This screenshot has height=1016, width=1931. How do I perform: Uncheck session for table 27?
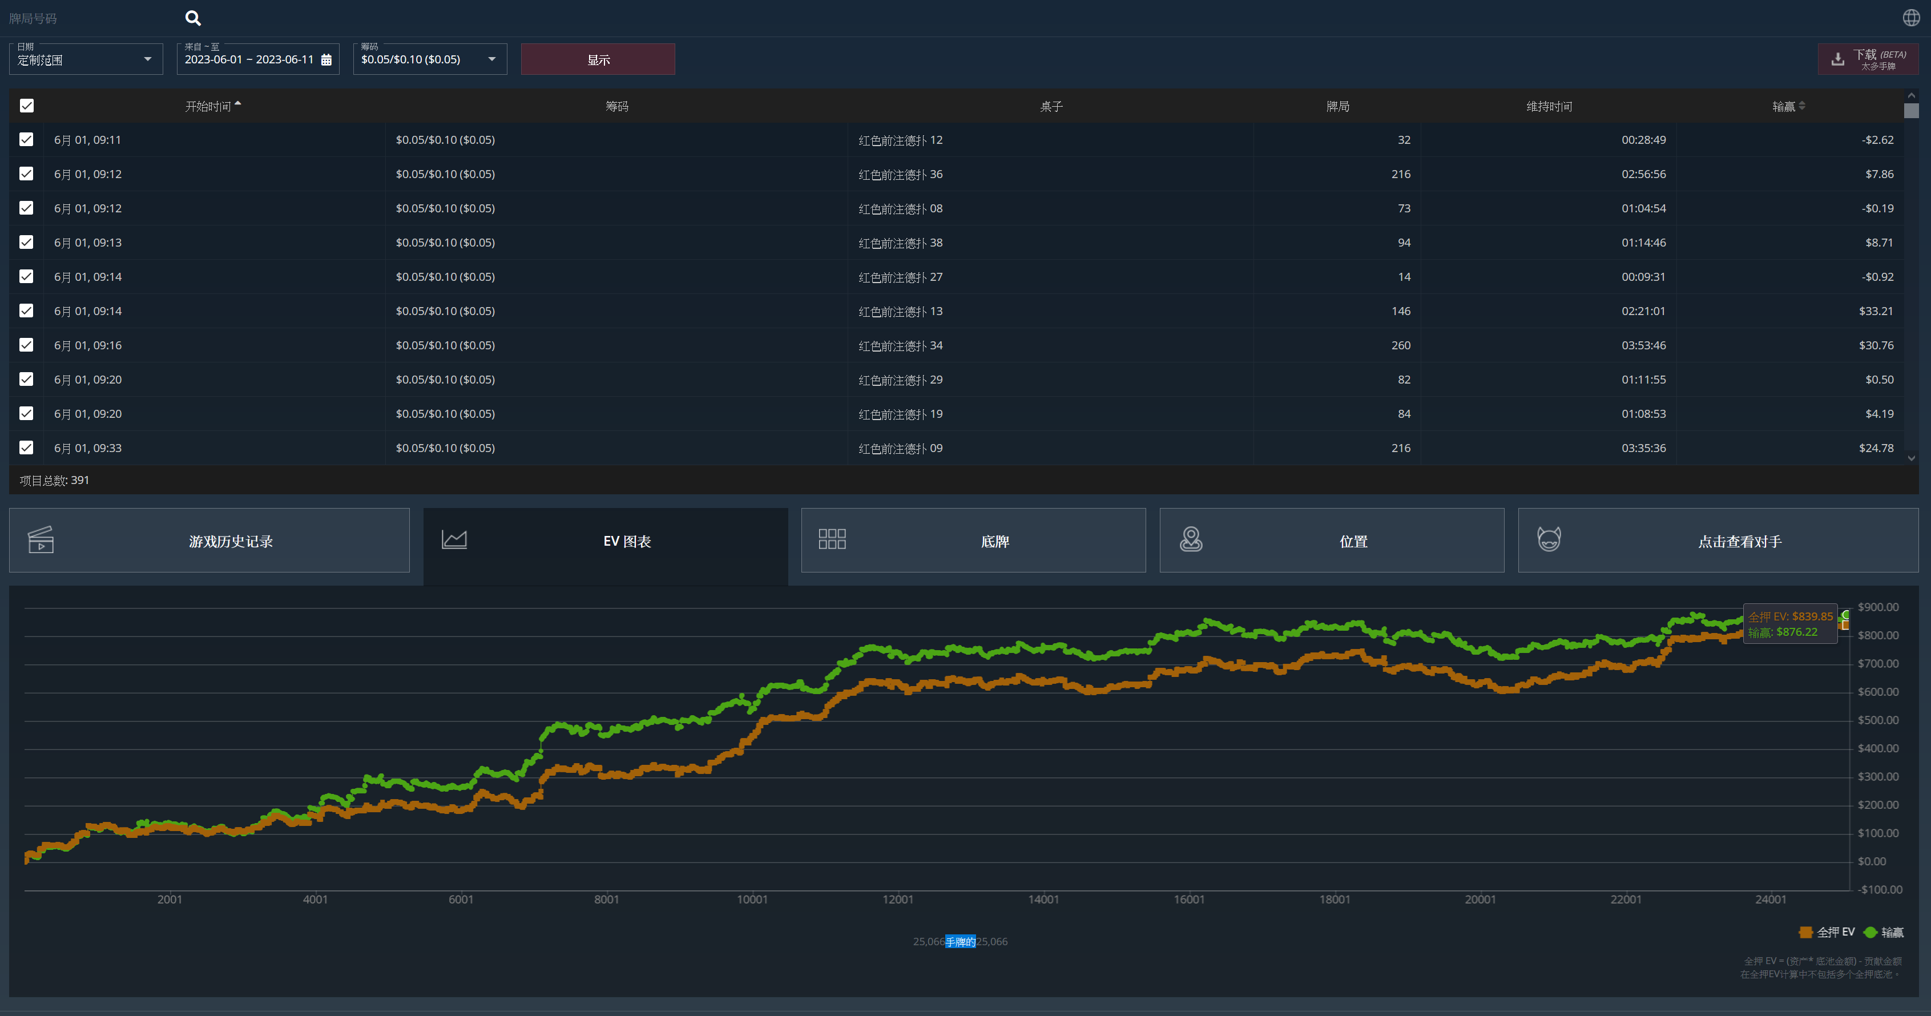[26, 277]
